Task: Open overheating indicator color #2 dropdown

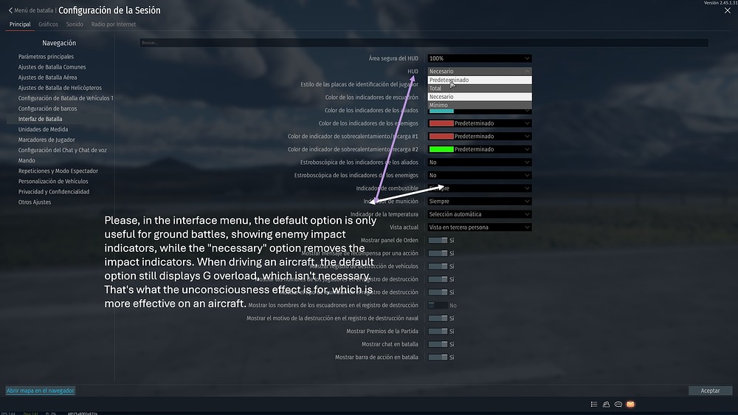Action: click(x=480, y=149)
